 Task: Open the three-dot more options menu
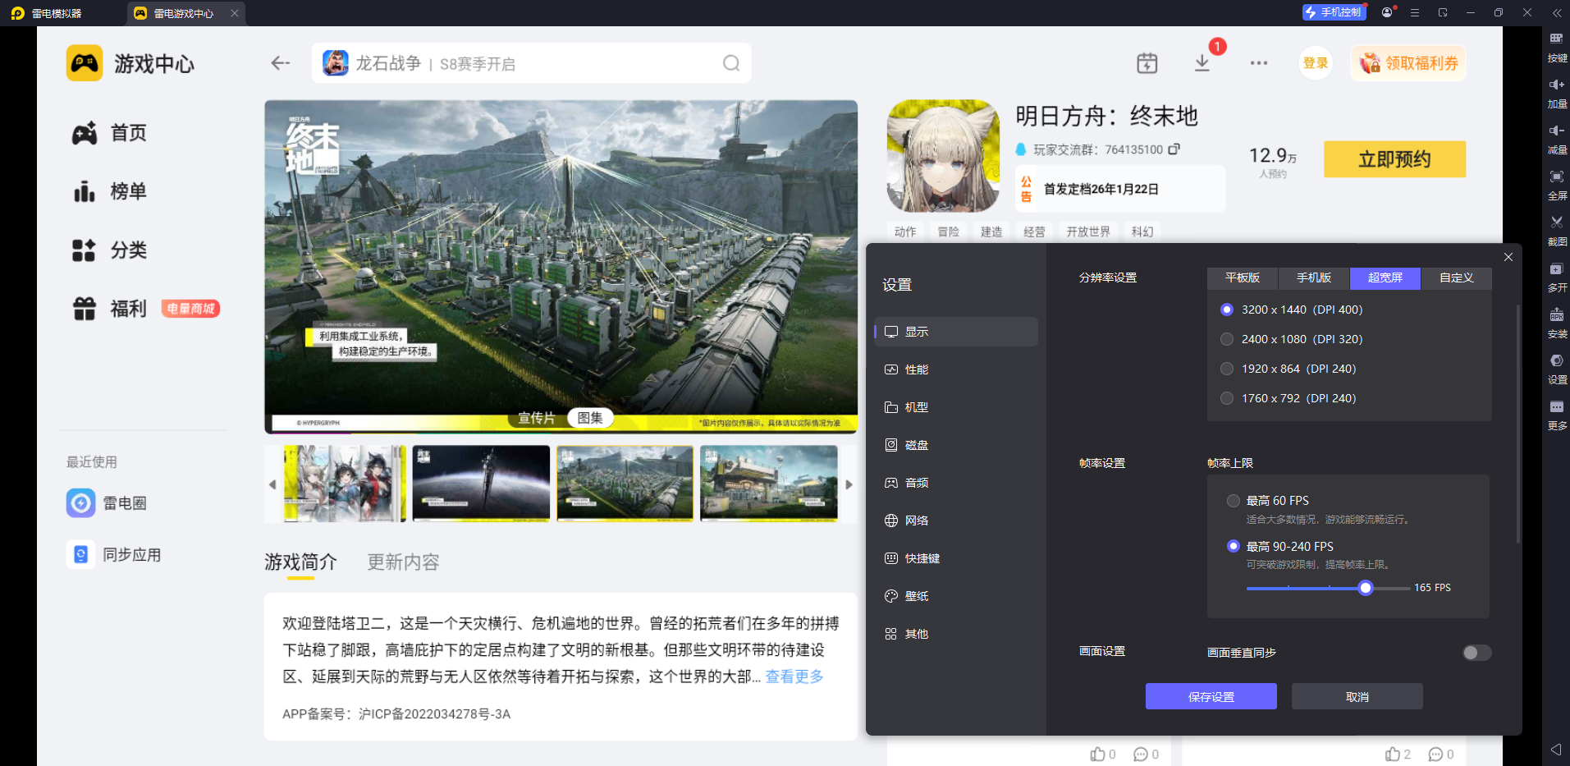coord(1258,63)
